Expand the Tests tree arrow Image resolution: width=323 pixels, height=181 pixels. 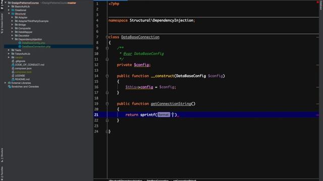(9, 50)
